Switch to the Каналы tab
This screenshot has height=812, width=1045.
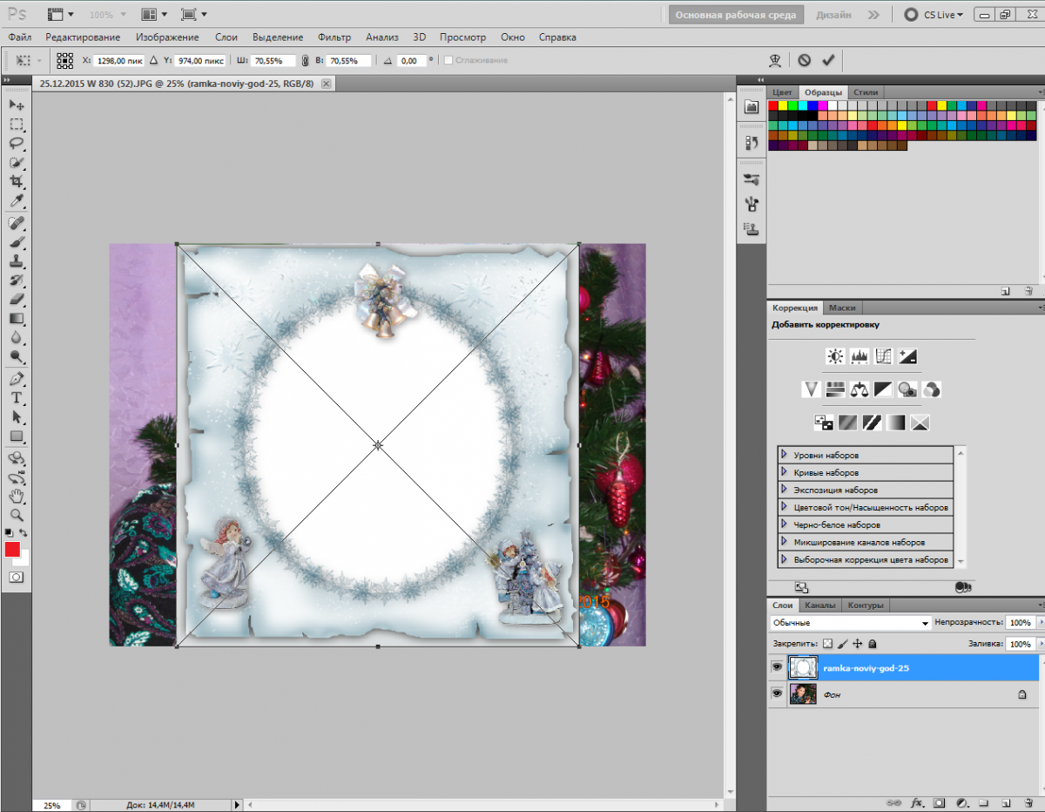[x=820, y=606]
